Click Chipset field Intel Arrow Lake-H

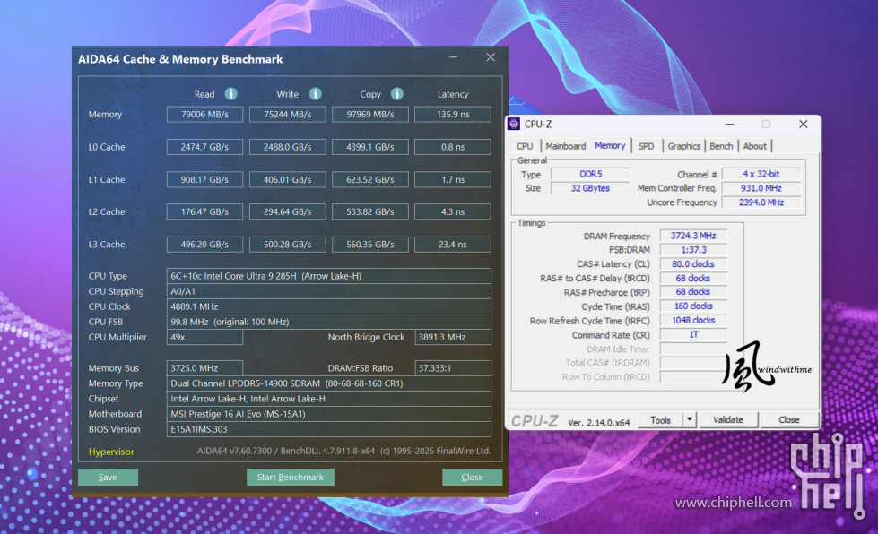(x=329, y=399)
